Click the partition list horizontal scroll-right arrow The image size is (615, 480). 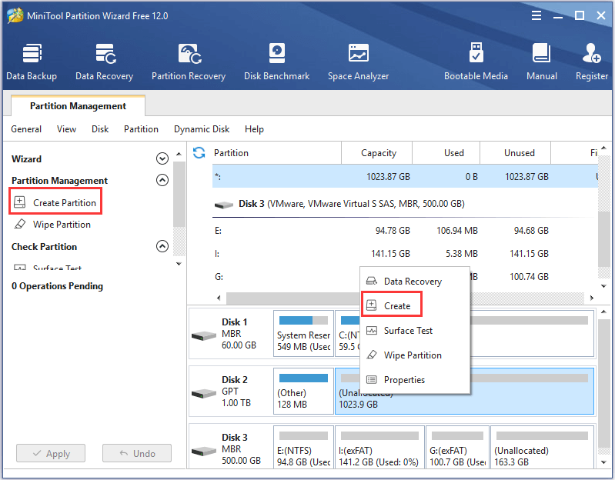point(591,298)
